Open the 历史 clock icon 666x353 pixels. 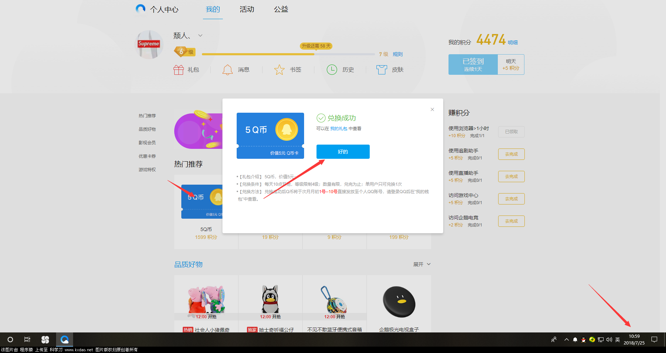click(x=332, y=70)
